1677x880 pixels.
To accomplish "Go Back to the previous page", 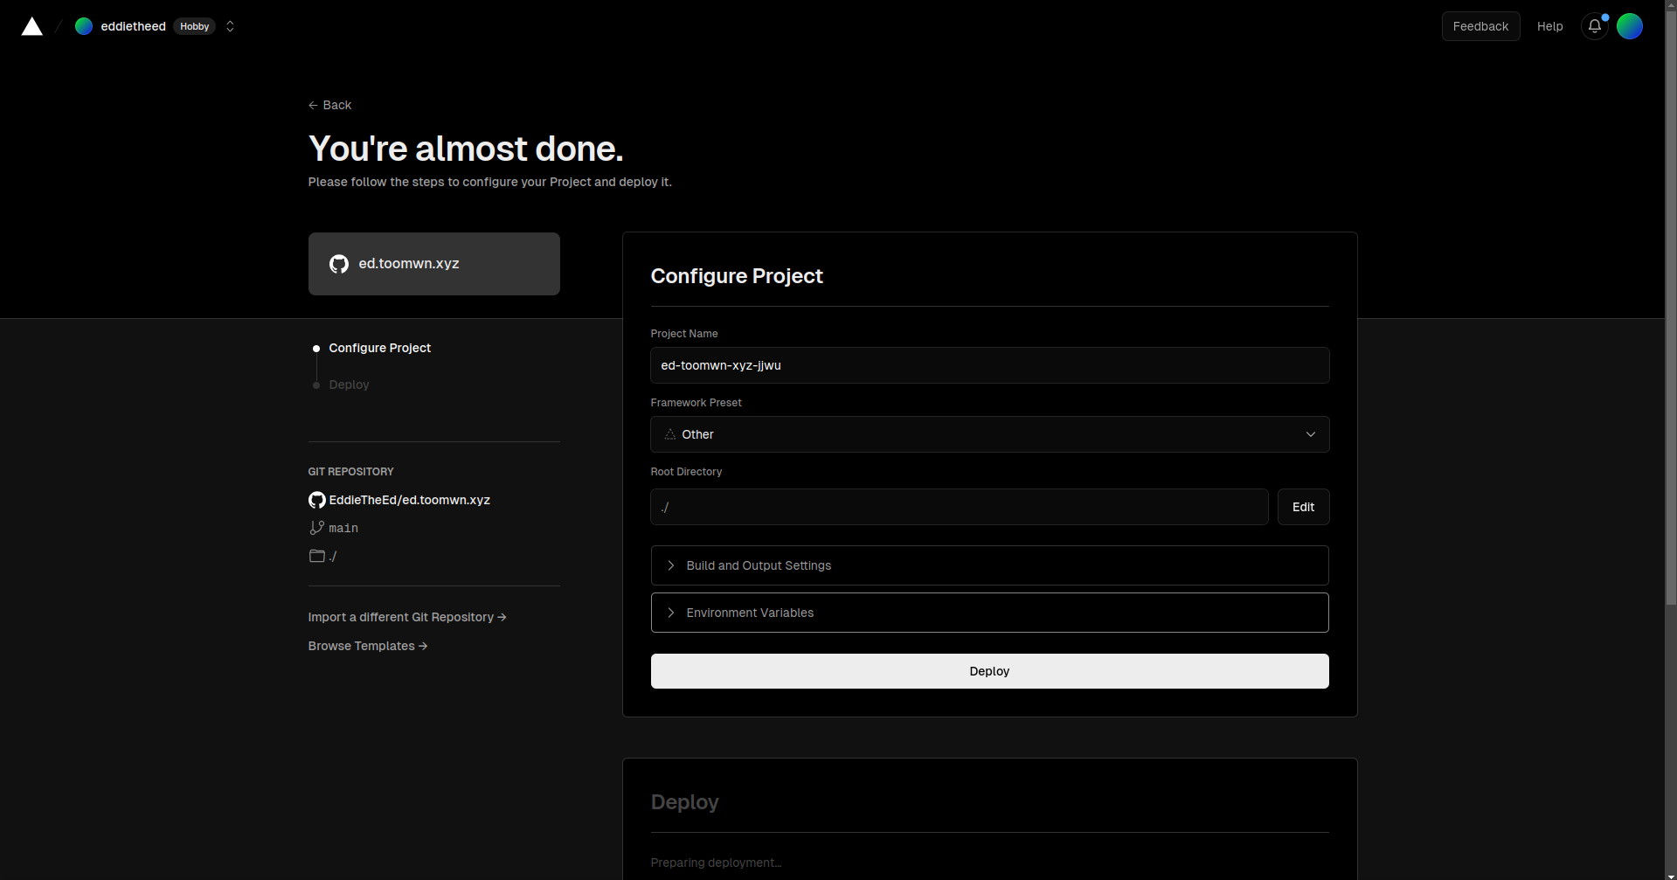I will point(330,105).
